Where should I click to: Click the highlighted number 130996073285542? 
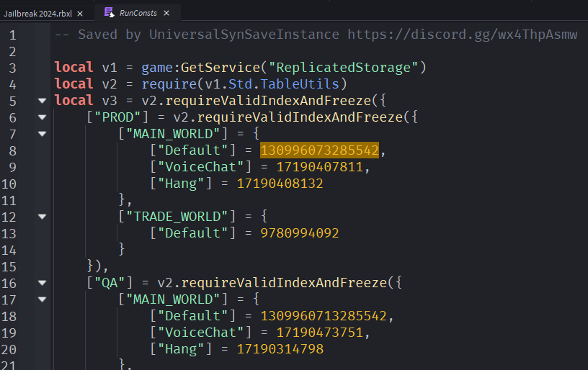tap(319, 150)
